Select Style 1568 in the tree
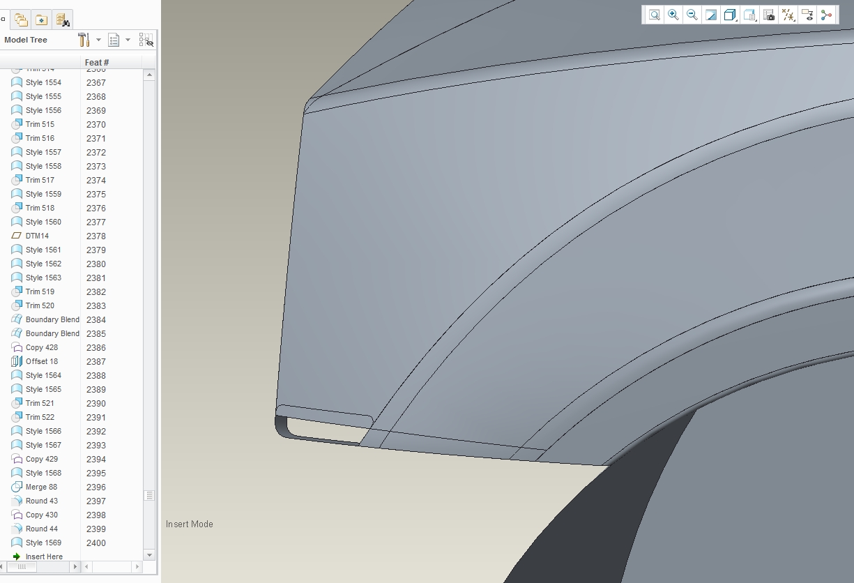854x583 pixels. (43, 473)
